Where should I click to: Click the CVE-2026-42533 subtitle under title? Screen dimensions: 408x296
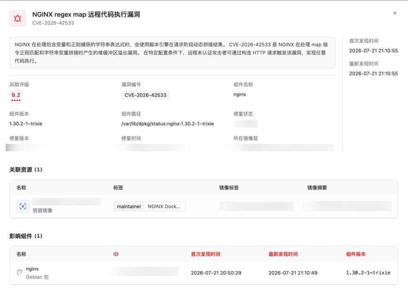(53, 23)
